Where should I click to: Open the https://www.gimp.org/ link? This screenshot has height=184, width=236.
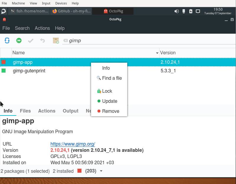[73, 144]
